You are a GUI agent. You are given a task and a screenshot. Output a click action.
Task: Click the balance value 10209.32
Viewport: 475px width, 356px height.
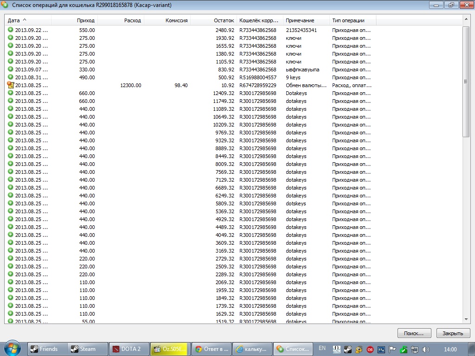pos(224,124)
